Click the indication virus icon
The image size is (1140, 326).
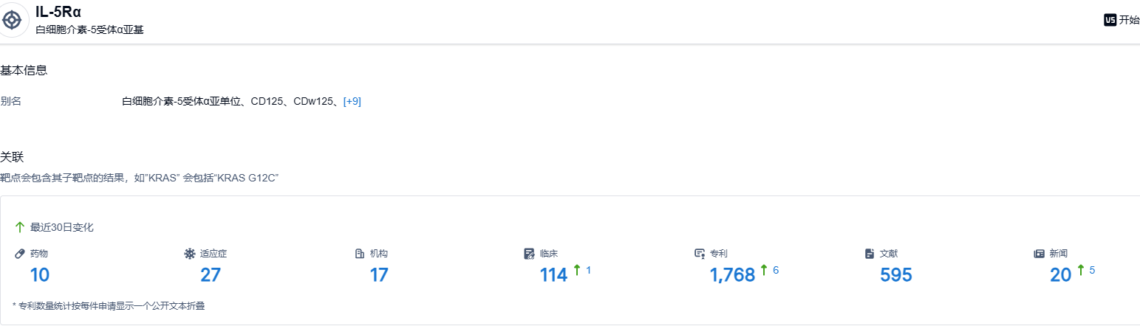tap(189, 254)
